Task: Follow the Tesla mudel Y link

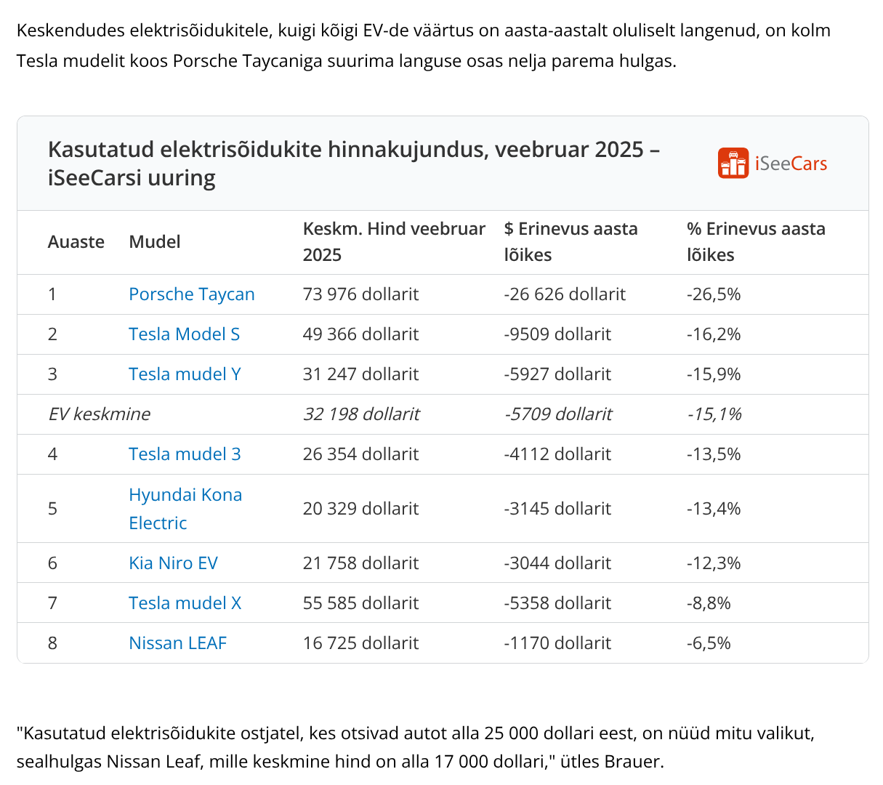Action: (x=185, y=374)
